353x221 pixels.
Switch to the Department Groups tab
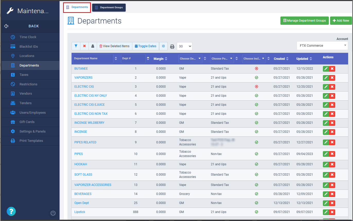point(109,7)
